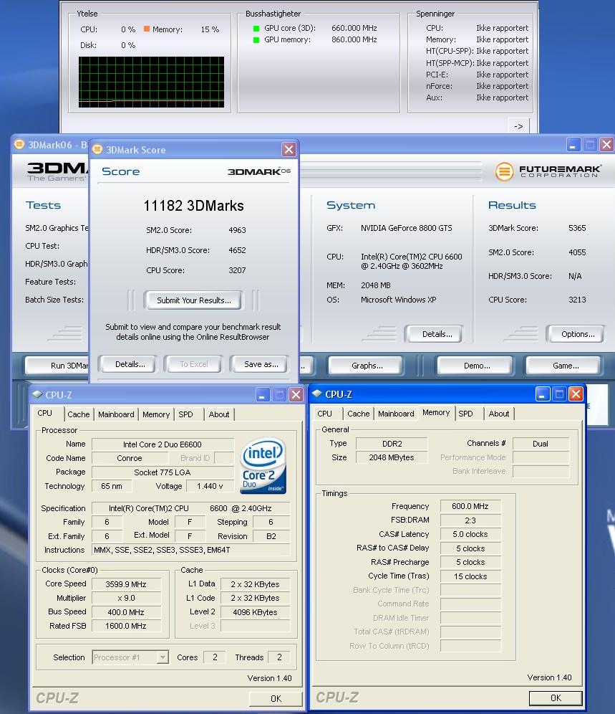This screenshot has width=615, height=714.
Task: Switch to SPD tab in left CPU-Z window
Action: 185,414
